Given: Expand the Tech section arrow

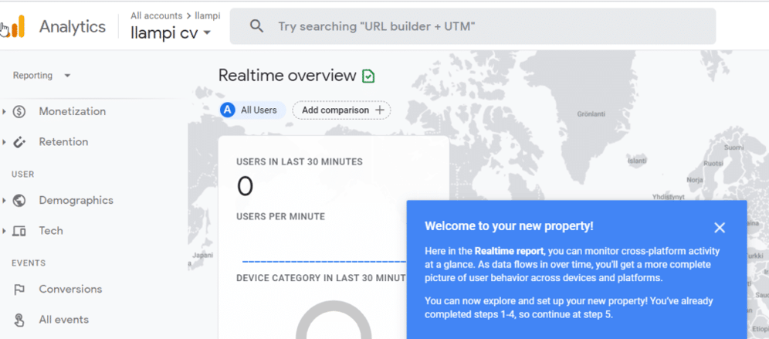Looking at the screenshot, I should pyautogui.click(x=4, y=231).
